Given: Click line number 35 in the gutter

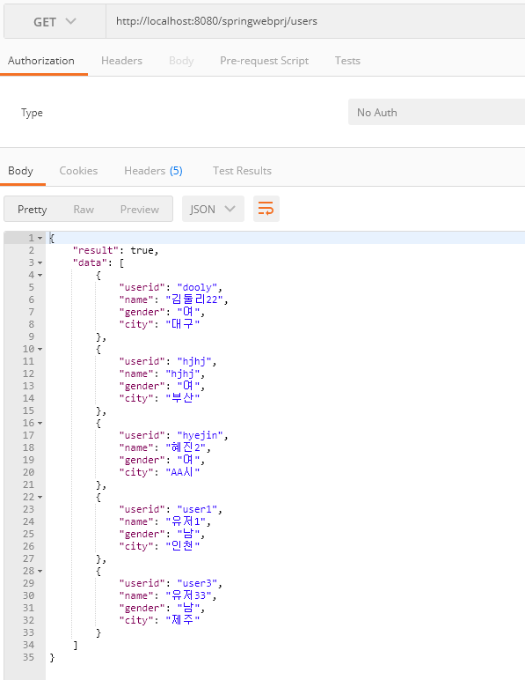Looking at the screenshot, I should point(28,657).
